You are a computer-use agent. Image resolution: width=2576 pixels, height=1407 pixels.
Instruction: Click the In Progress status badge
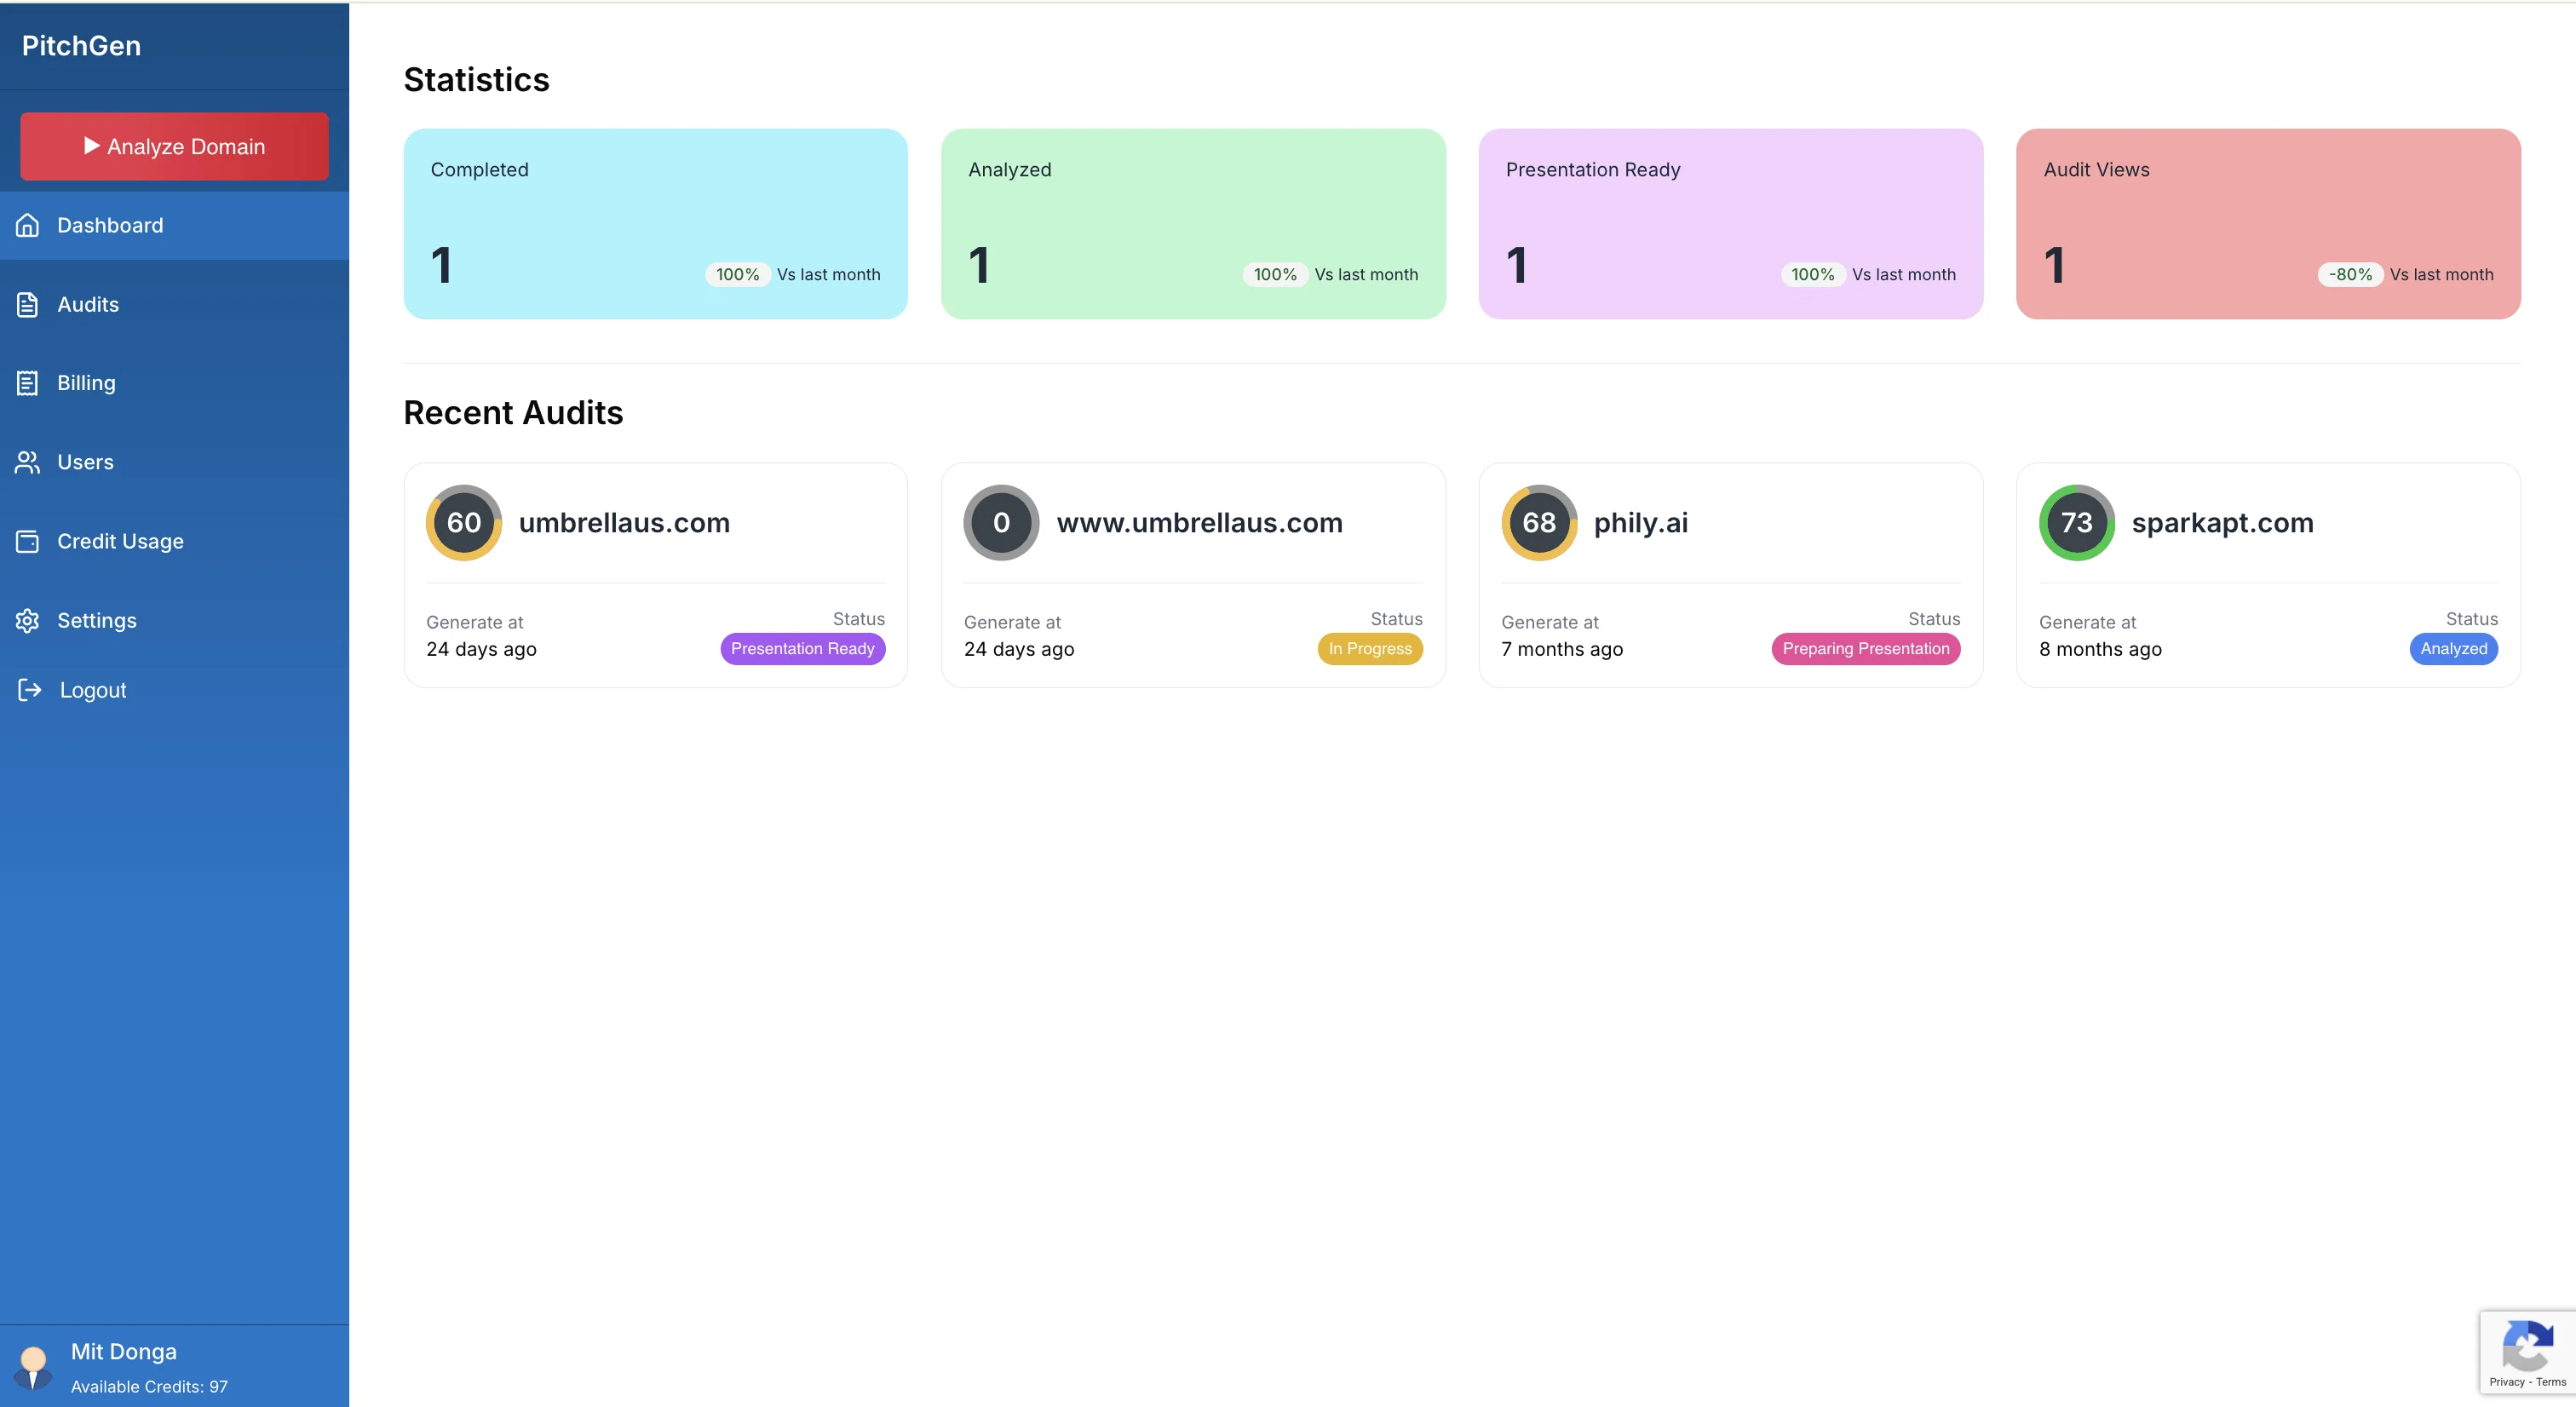pos(1369,648)
